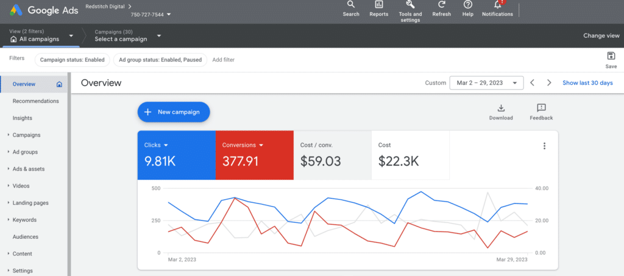Viewport: 624px width, 276px height.
Task: Open the Conversions metric dropdown
Action: 261,145
